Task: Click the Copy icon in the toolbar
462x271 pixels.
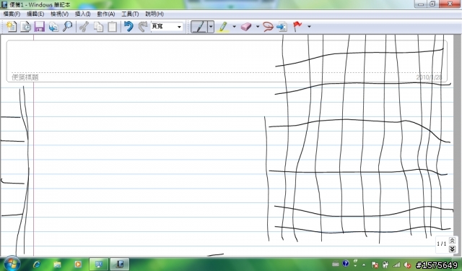Action: click(x=98, y=27)
